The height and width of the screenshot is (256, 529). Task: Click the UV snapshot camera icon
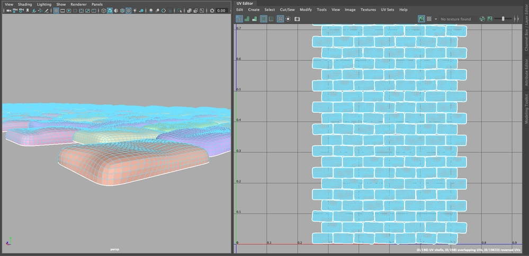[x=297, y=19]
